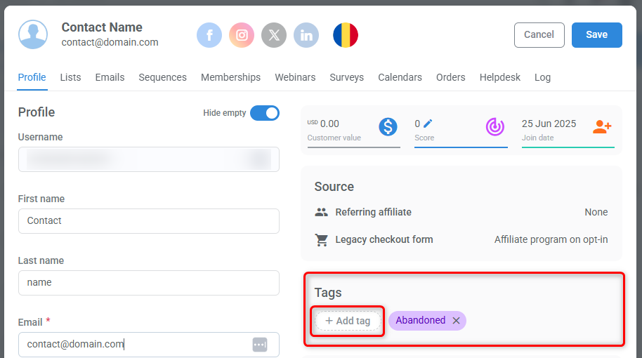Open the Calendars tab

[400, 77]
